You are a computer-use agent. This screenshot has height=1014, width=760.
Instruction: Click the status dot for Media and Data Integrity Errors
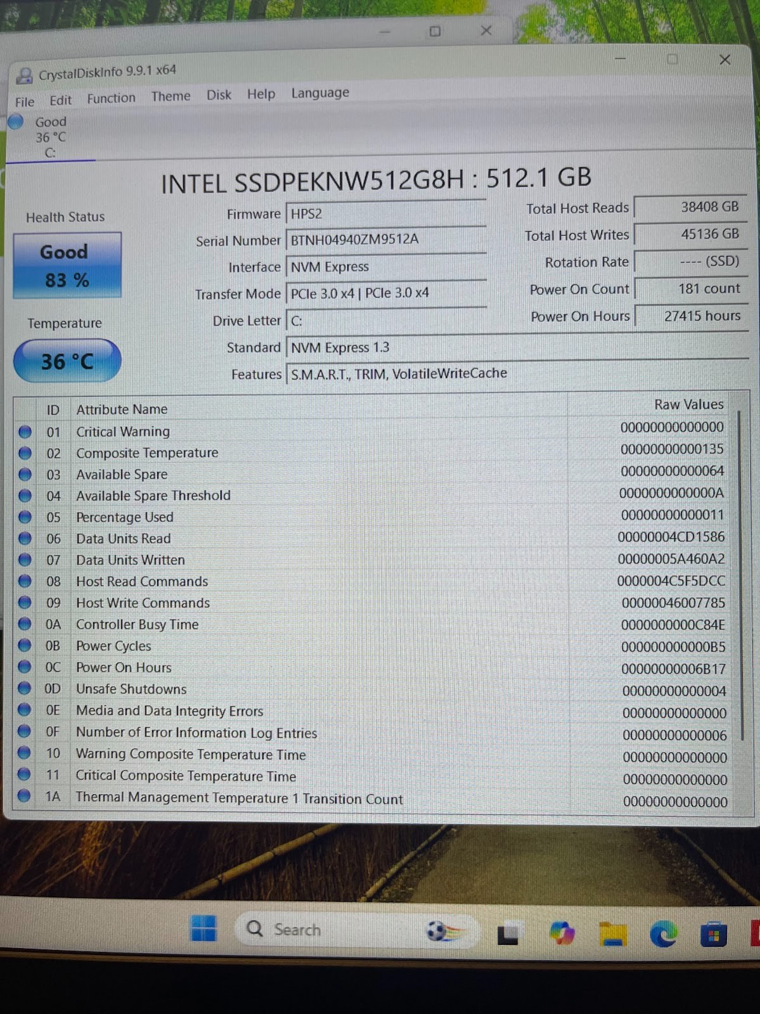pos(25,710)
